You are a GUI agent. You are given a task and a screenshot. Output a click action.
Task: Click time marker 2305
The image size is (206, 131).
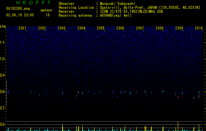tap(101, 28)
